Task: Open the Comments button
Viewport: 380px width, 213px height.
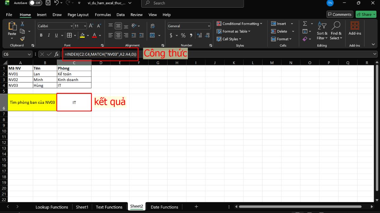Action: pos(339,15)
